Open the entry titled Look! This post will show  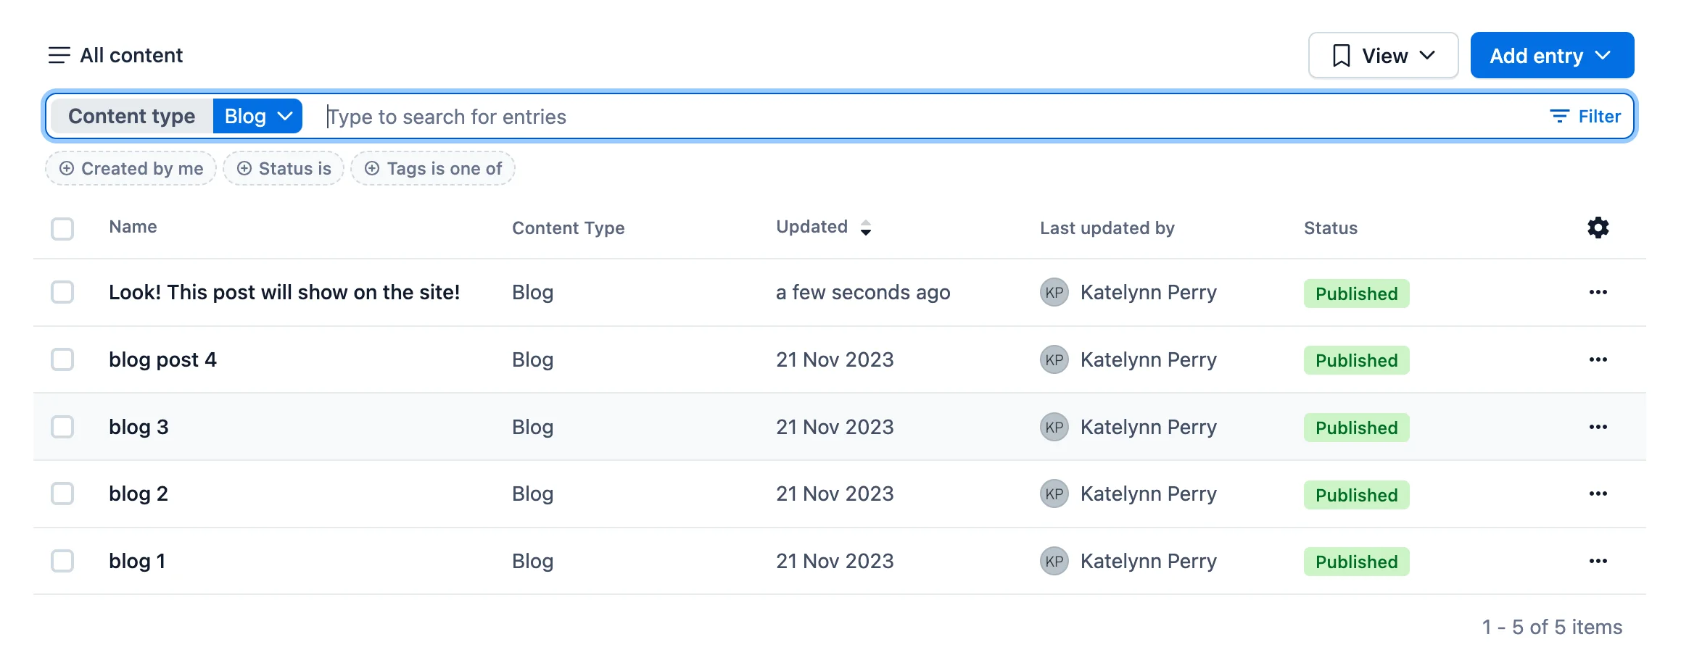[284, 292]
